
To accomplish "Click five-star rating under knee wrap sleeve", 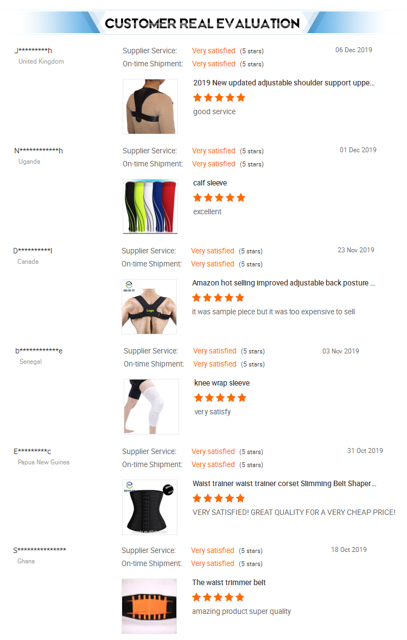I will click(220, 398).
